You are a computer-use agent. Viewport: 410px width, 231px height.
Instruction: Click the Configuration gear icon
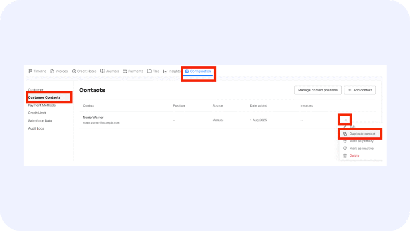coord(187,71)
